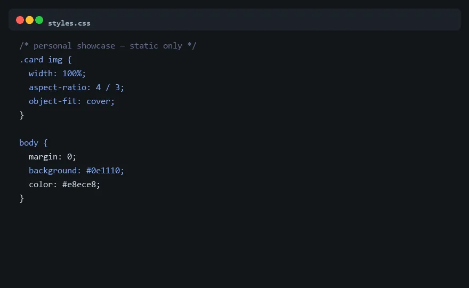Click the green maximize window dot
The height and width of the screenshot is (288, 469).
tap(39, 20)
